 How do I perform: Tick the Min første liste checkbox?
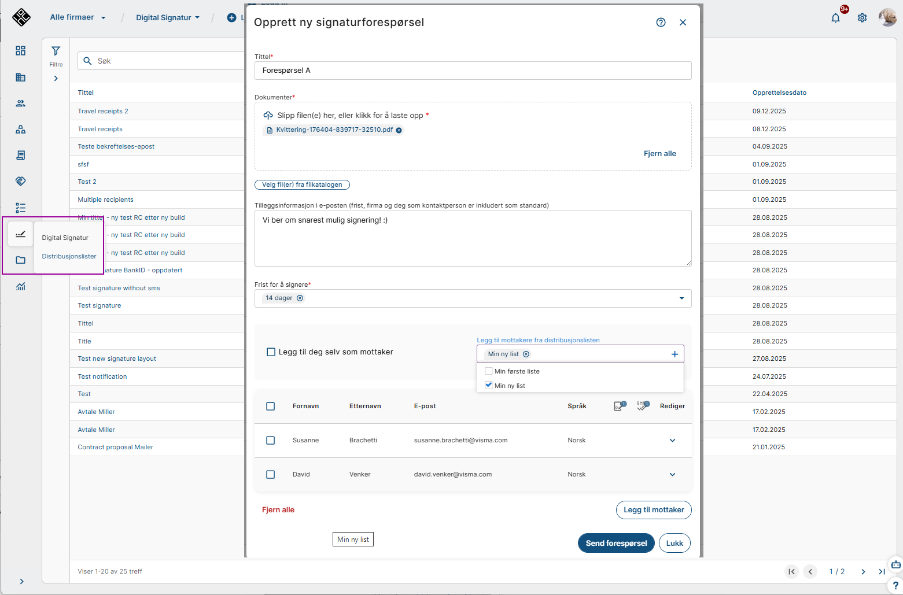489,371
